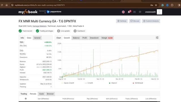Click the Interest value -USC109.73
The image size is (181, 102).
pyautogui.click(x=47, y=73)
